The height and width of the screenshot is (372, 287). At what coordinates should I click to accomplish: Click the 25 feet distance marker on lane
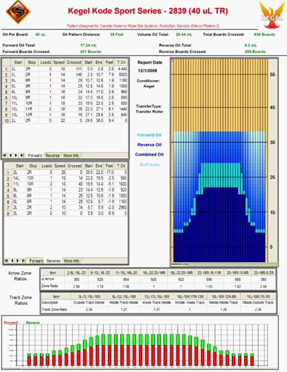tap(273, 177)
